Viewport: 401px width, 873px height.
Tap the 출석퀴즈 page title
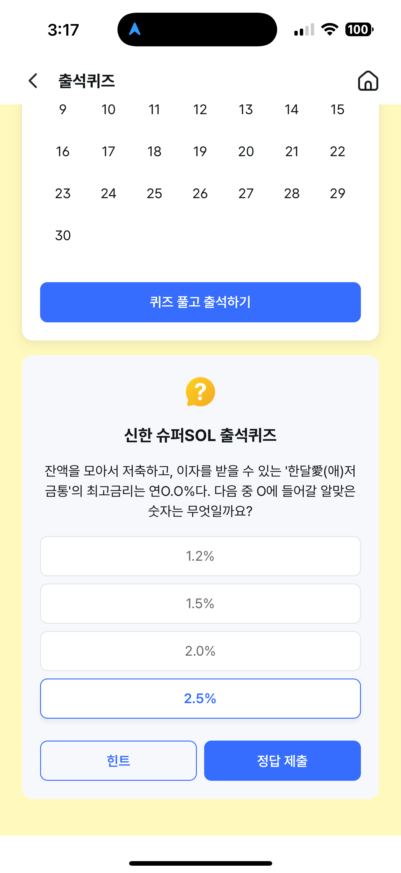click(87, 81)
